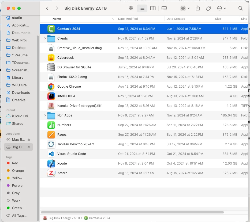Eject the Mac B... volume
The height and width of the screenshot is (222, 250).
(x=29, y=139)
